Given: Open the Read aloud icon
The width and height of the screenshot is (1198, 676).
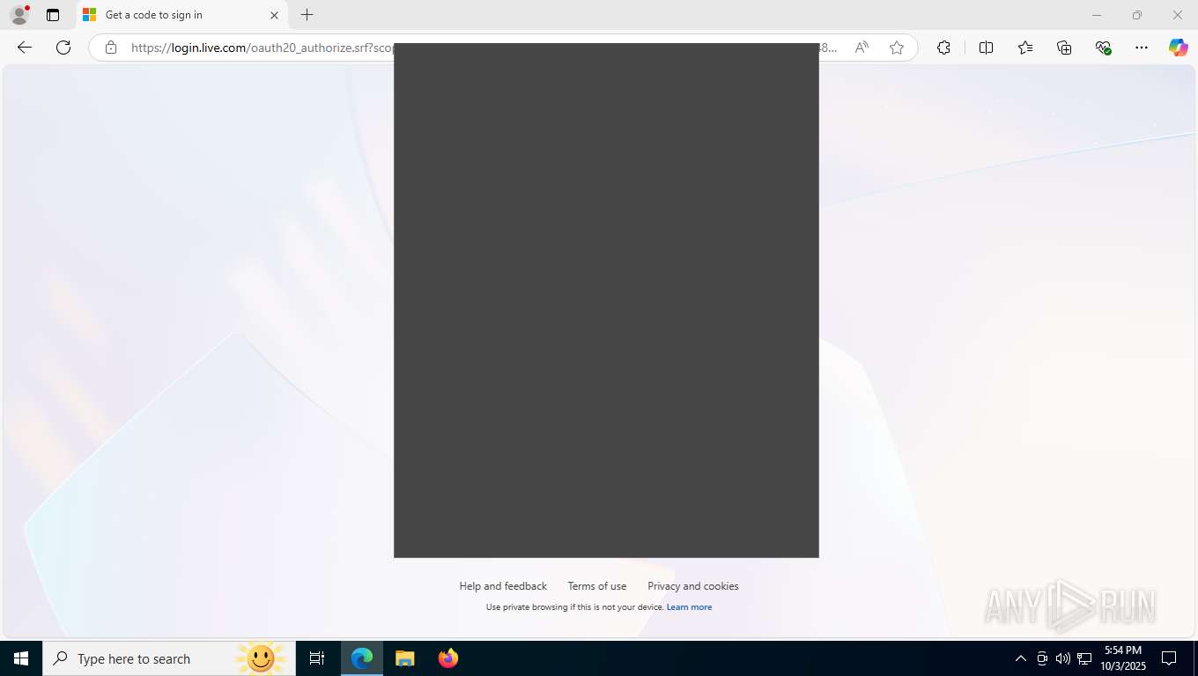Looking at the screenshot, I should 862,48.
